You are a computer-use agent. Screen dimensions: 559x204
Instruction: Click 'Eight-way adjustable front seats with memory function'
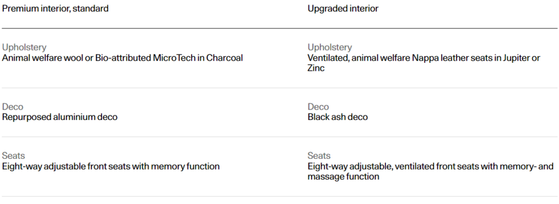click(111, 166)
